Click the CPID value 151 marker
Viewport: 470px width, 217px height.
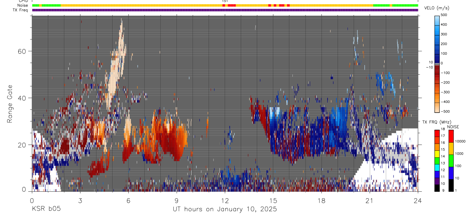tap(225, 1)
